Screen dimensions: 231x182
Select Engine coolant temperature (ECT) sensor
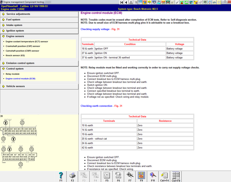coord(27,42)
